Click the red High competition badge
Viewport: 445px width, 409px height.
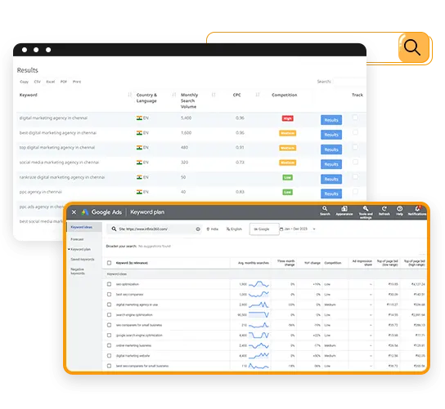pos(287,118)
